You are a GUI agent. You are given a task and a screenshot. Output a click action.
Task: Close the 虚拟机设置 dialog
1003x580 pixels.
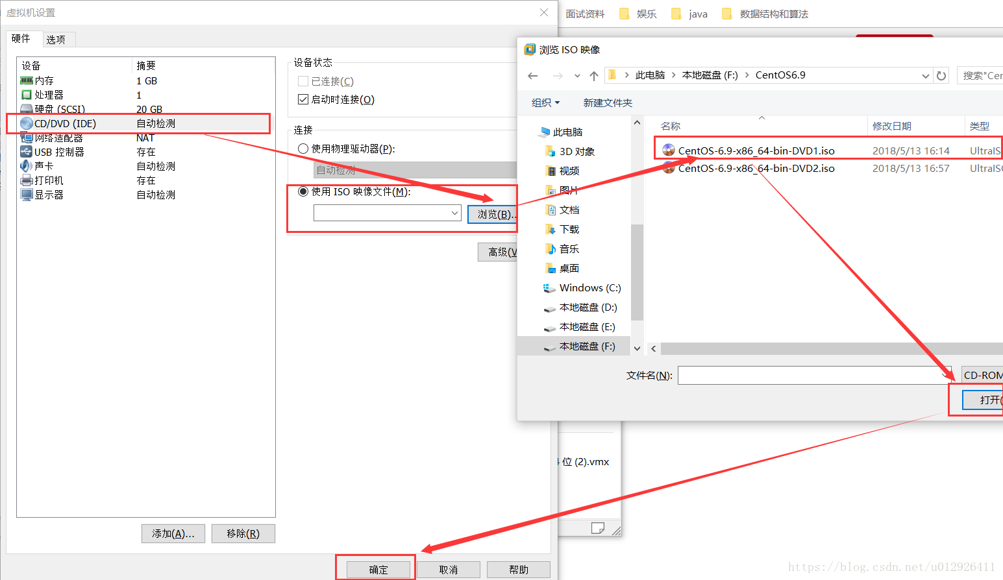[x=544, y=12]
